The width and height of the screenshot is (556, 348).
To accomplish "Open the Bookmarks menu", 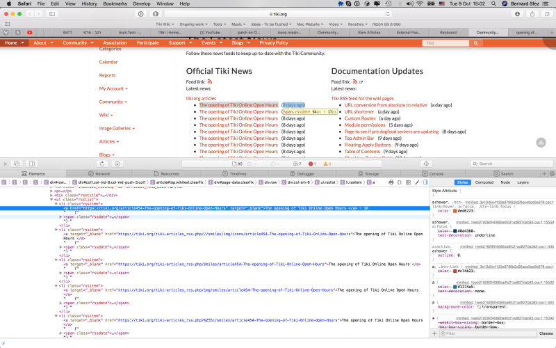I will tap(115, 3).
